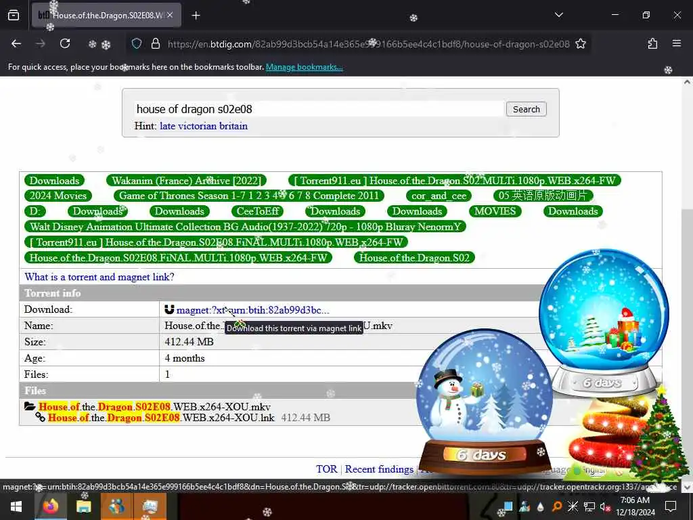Viewport: 693px width, 520px height.
Task: Open the third pinned taskbar app
Action: point(116,506)
